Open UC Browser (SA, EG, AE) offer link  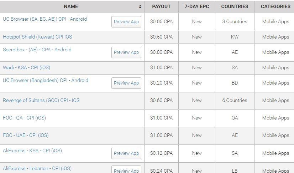[45, 19]
